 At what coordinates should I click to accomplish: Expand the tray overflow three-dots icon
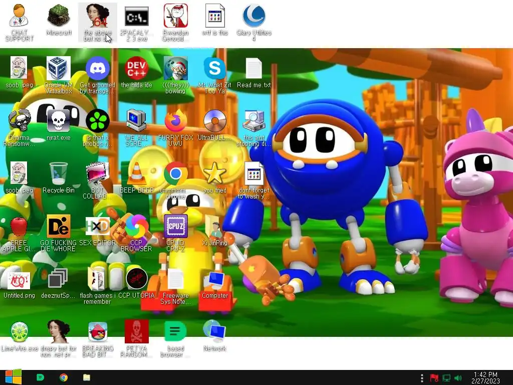[422, 378]
